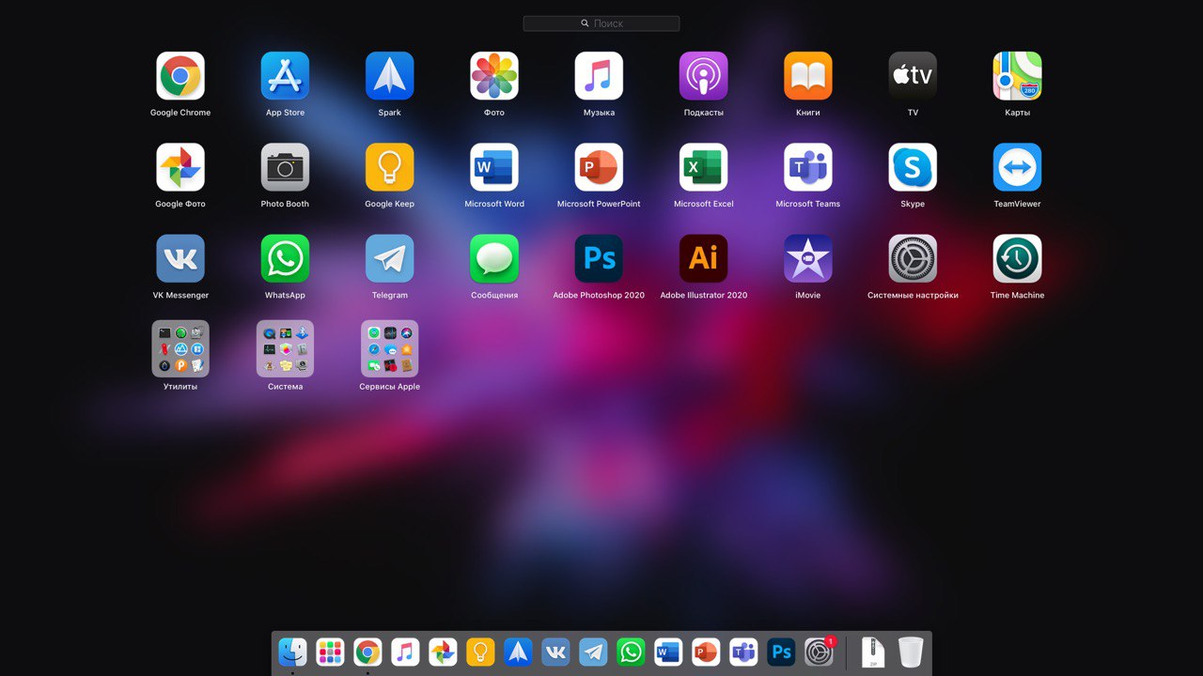Open Google Chrome from Launchpad grid
The width and height of the screenshot is (1203, 676).
coord(180,76)
